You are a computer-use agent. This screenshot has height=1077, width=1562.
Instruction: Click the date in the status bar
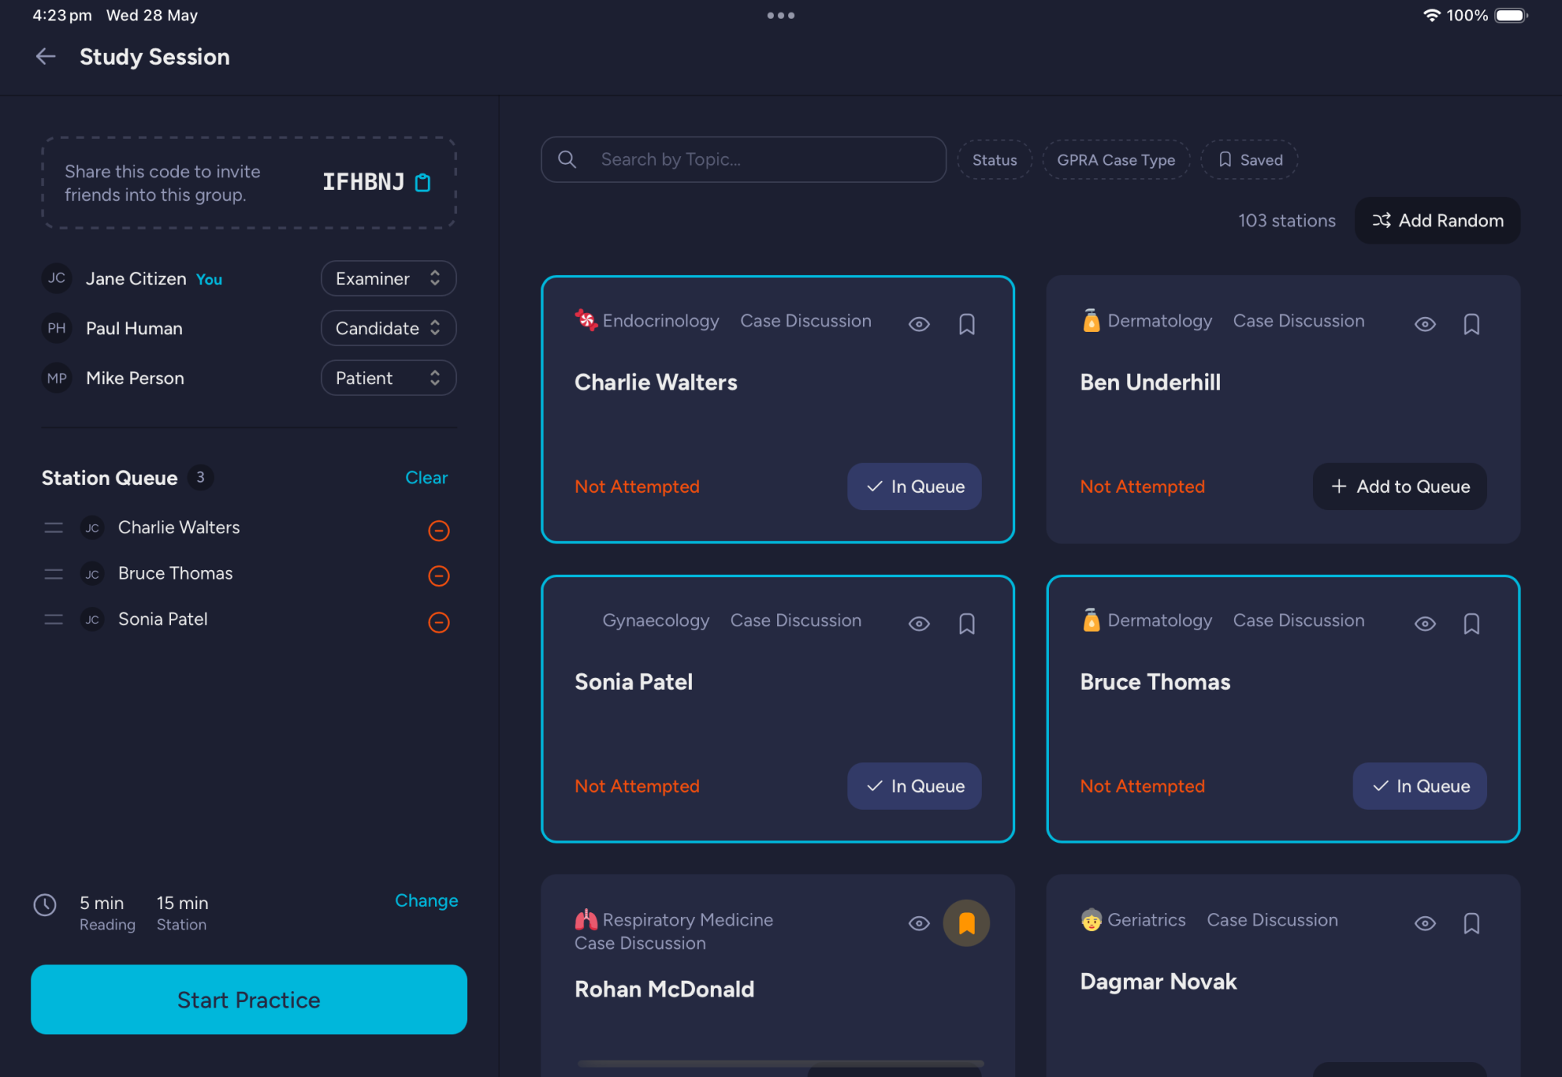pos(152,15)
